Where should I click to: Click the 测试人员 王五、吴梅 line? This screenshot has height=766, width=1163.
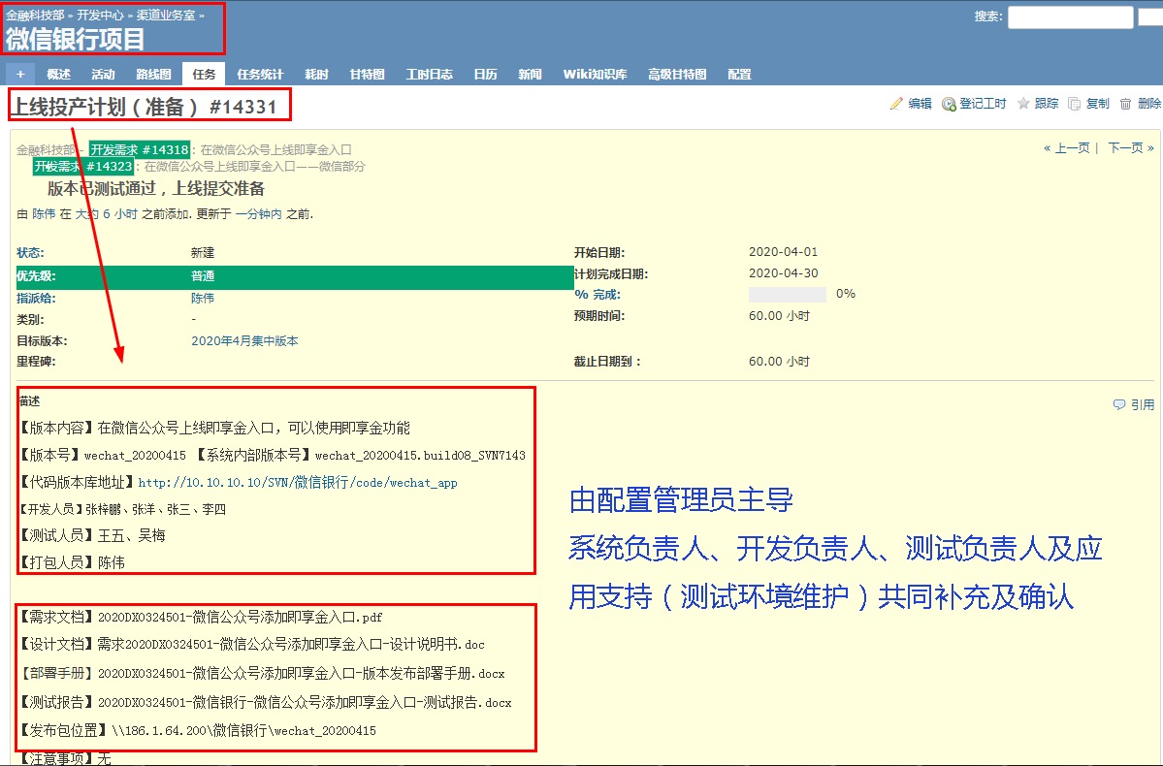[x=92, y=535]
